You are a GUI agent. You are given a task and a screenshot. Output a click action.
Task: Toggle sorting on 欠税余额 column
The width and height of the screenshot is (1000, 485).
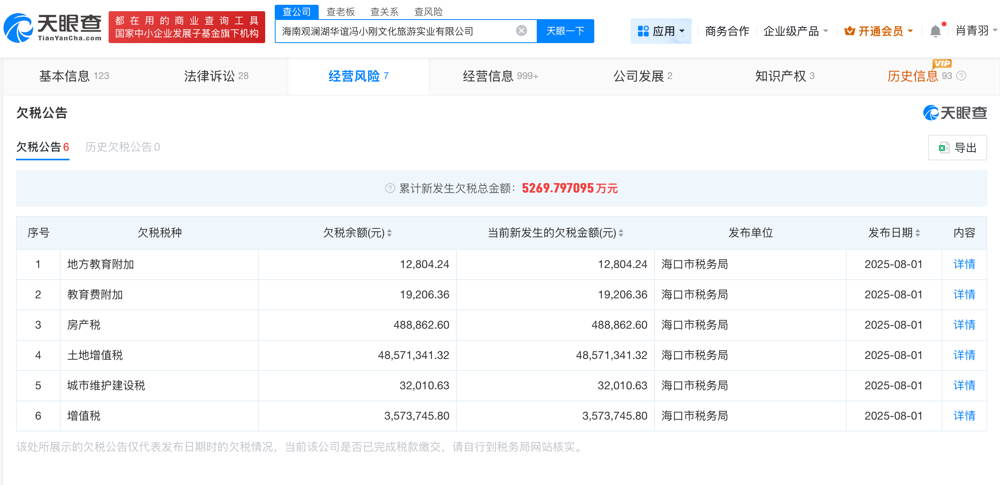[x=390, y=233]
